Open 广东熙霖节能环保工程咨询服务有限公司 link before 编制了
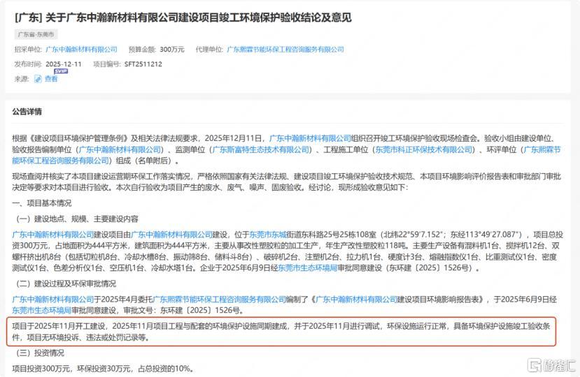The image size is (580, 377). click(220, 300)
